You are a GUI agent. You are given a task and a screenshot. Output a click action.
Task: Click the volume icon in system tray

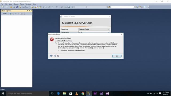[x=157, y=94]
